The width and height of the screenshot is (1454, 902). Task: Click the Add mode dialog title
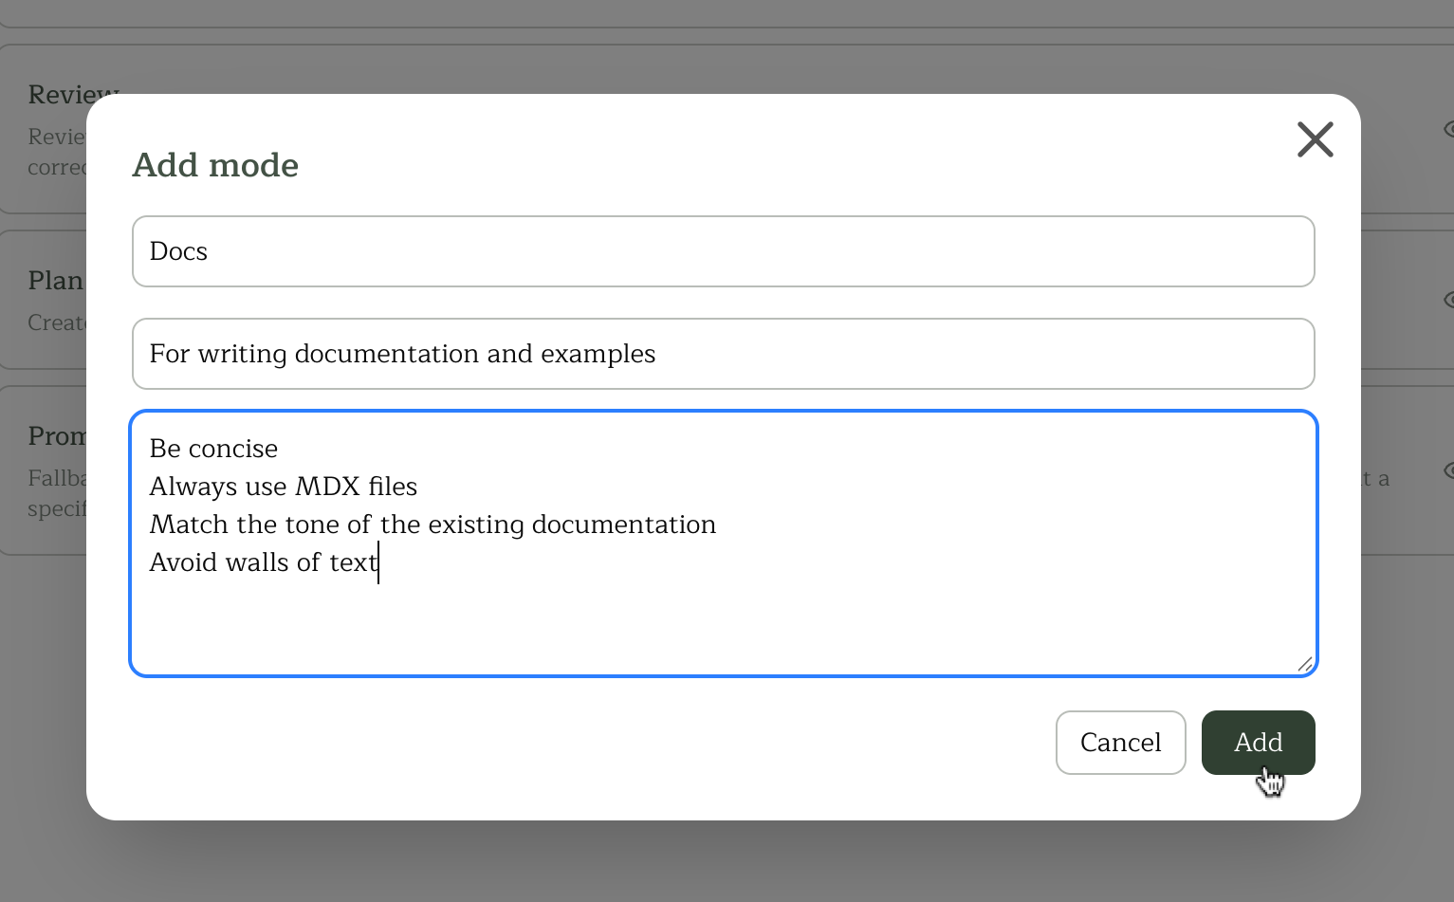coord(215,164)
